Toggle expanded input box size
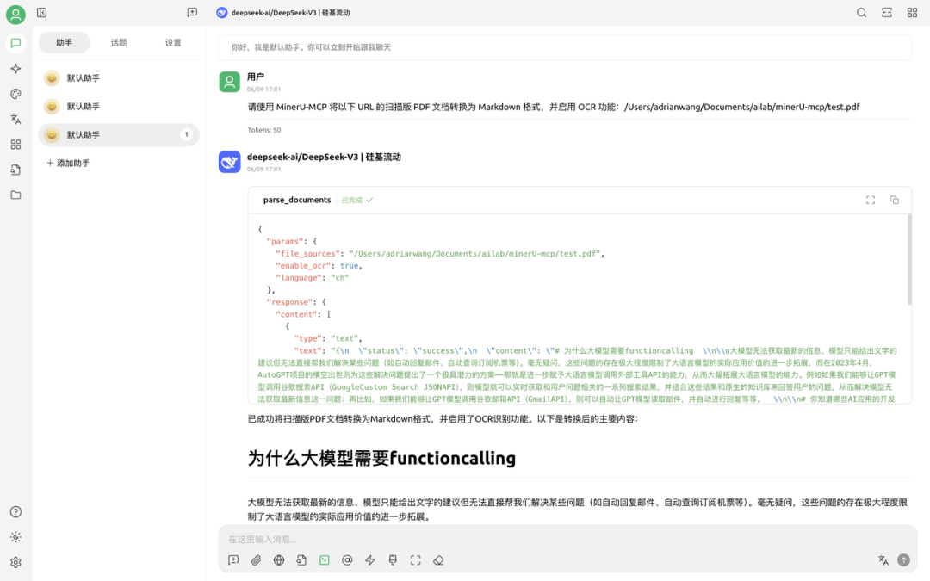Screen dimensions: 930x581 (x=415, y=560)
